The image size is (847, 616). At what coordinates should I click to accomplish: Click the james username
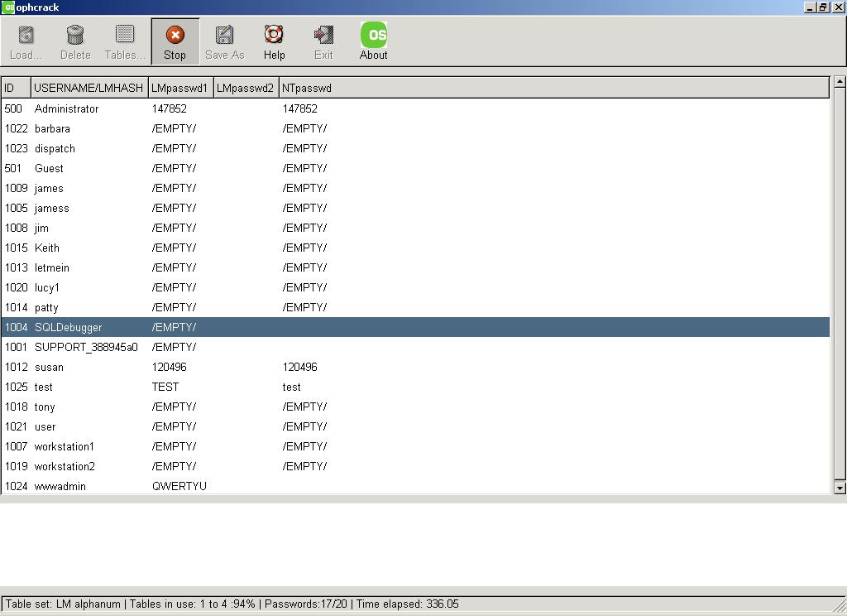(x=49, y=188)
